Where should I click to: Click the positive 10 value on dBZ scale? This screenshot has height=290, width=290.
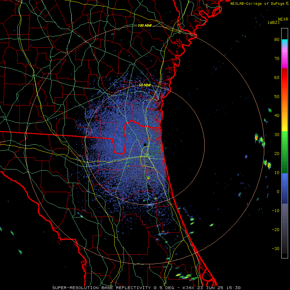point(277,173)
